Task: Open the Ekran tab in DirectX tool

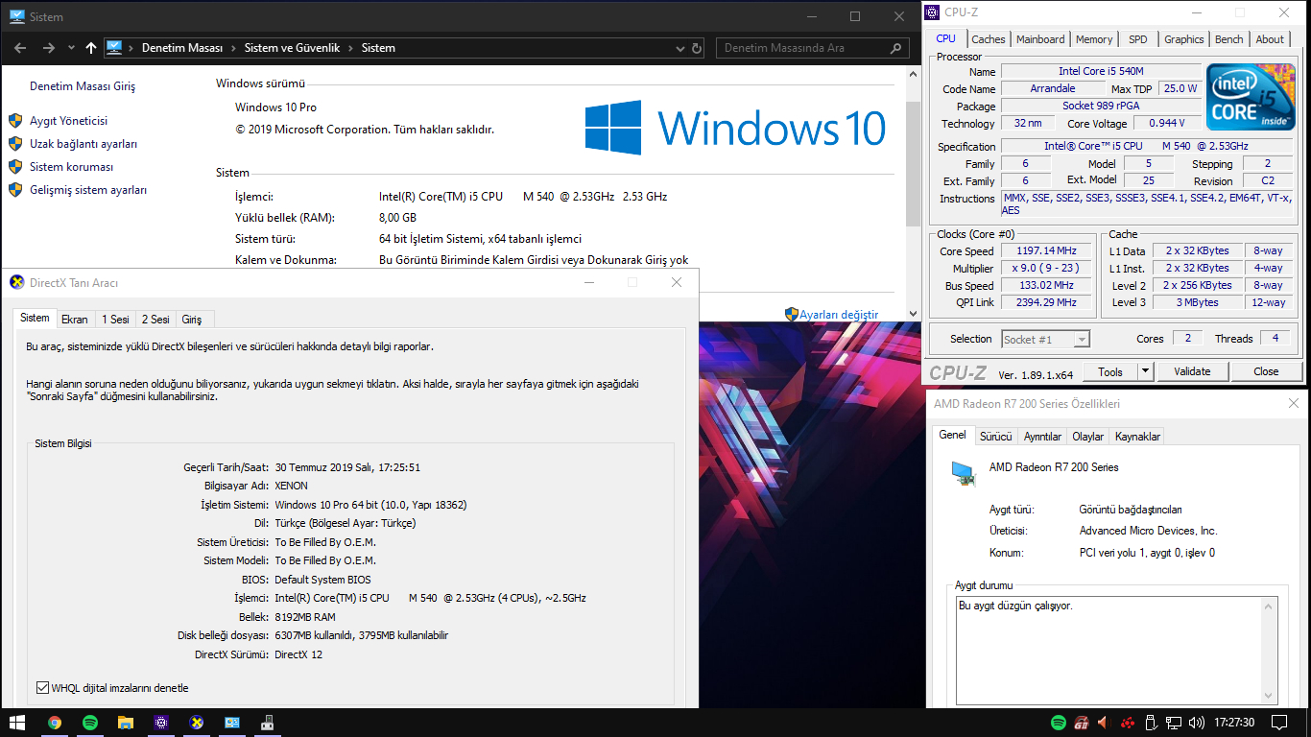Action: [74, 320]
